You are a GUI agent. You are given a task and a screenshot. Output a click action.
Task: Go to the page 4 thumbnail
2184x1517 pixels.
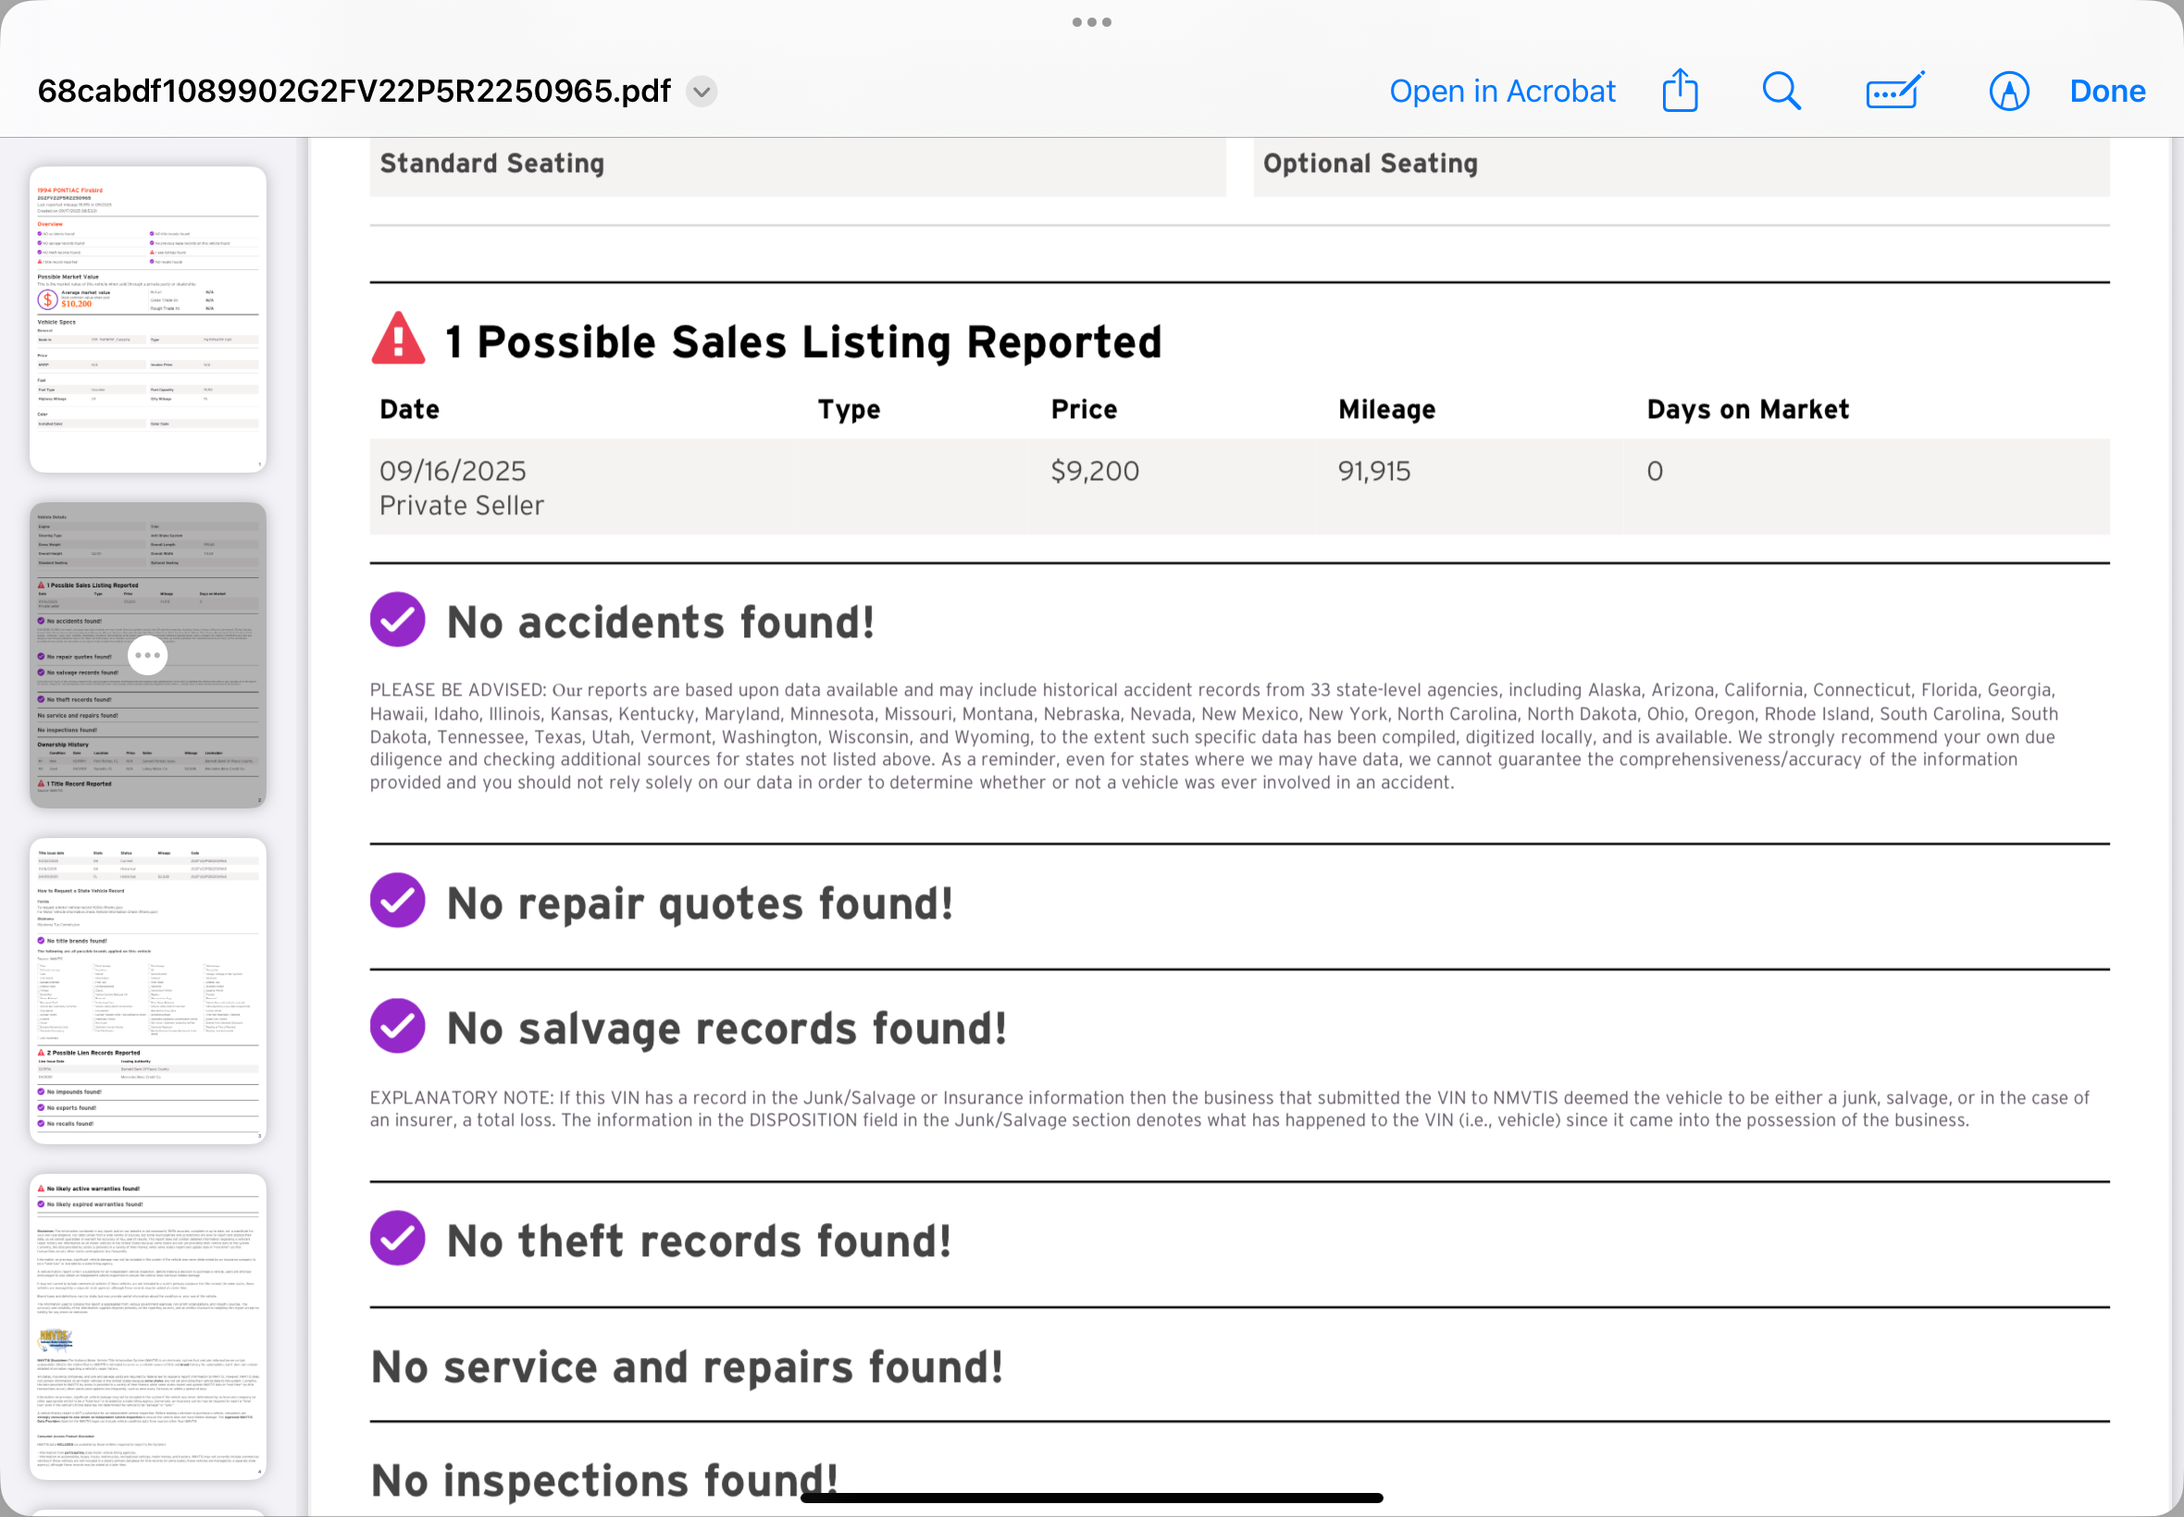tap(147, 1326)
